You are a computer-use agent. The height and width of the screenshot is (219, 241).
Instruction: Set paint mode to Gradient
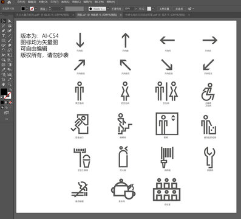pos(6,102)
